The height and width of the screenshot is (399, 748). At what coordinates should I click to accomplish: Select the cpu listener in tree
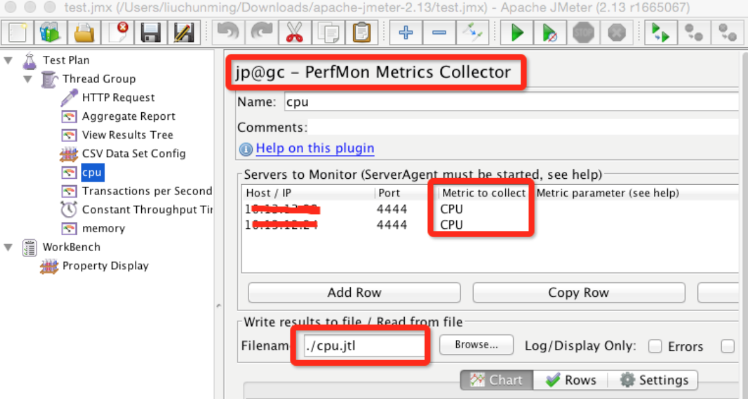tap(92, 172)
